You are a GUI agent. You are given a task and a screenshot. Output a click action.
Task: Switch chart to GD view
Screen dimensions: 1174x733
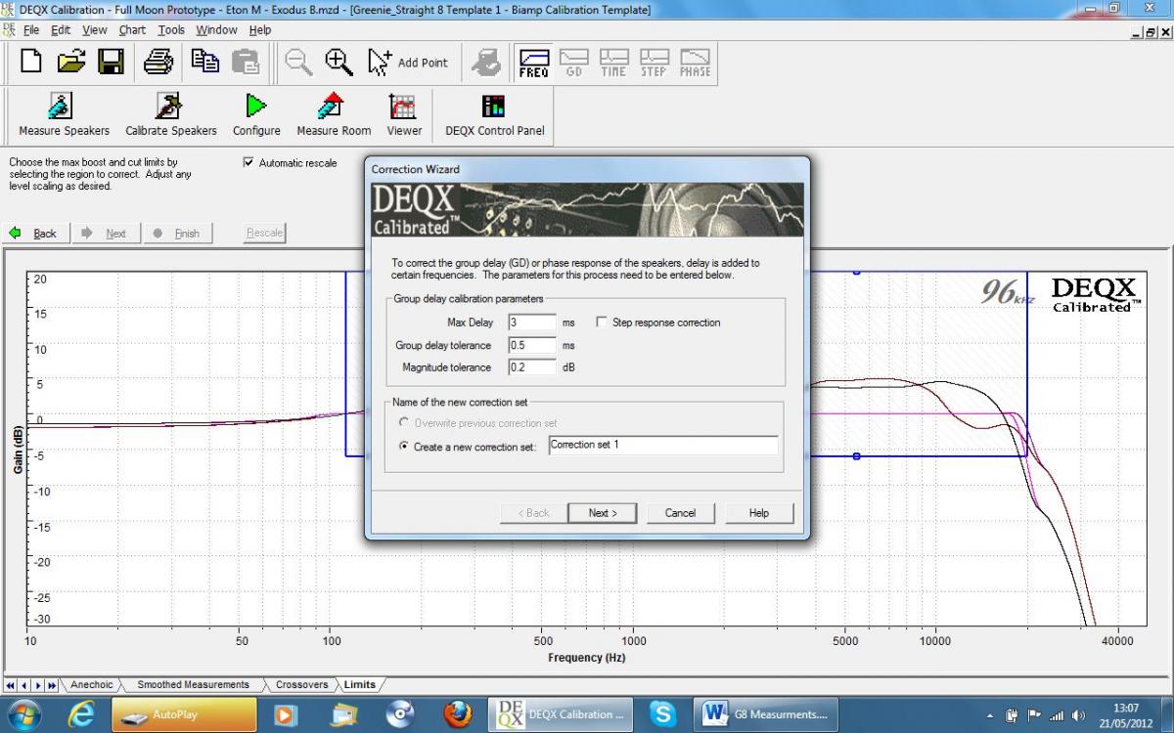573,64
